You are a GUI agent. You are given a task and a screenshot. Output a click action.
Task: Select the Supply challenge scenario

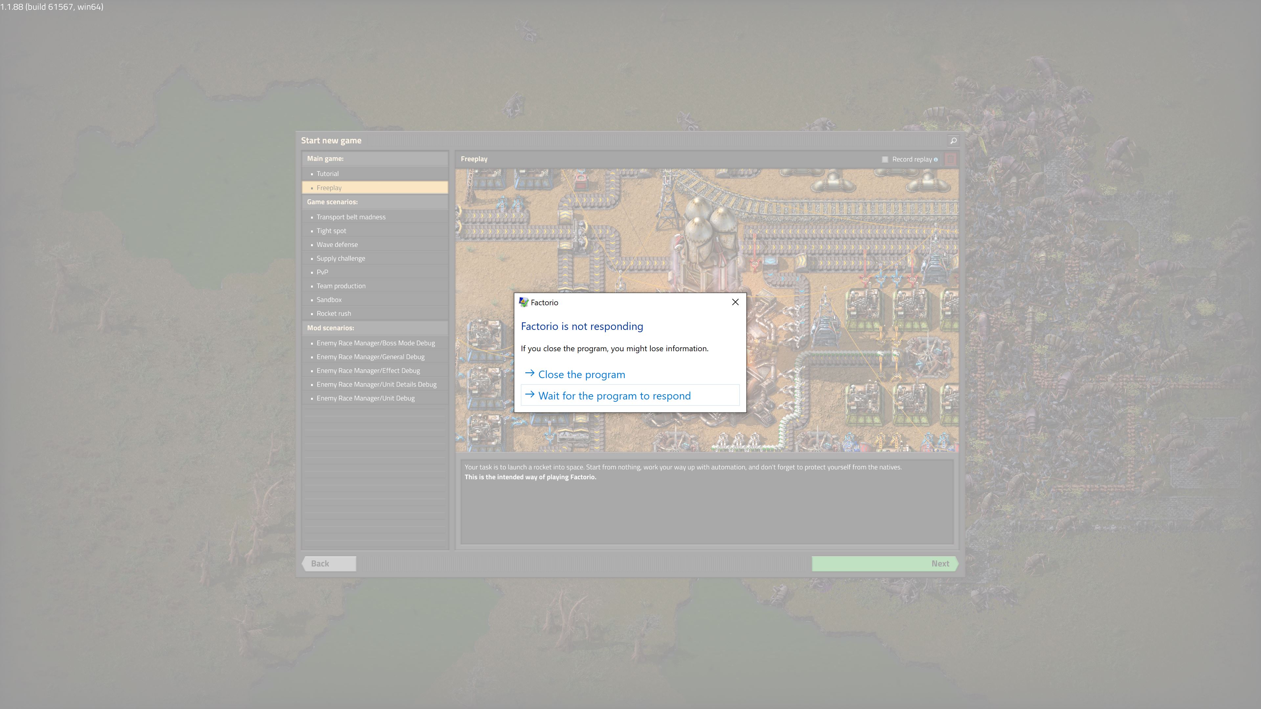[x=375, y=258]
